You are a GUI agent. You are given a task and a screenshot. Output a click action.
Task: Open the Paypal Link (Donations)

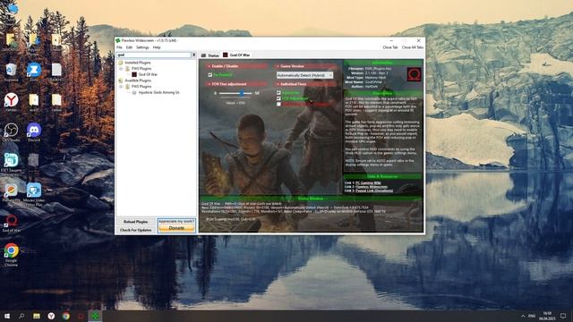tap(374, 191)
